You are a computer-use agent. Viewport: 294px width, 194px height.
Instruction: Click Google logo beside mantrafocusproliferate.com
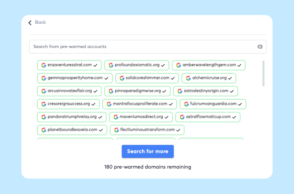[109, 104]
